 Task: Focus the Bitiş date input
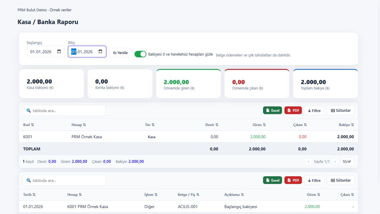coord(87,52)
